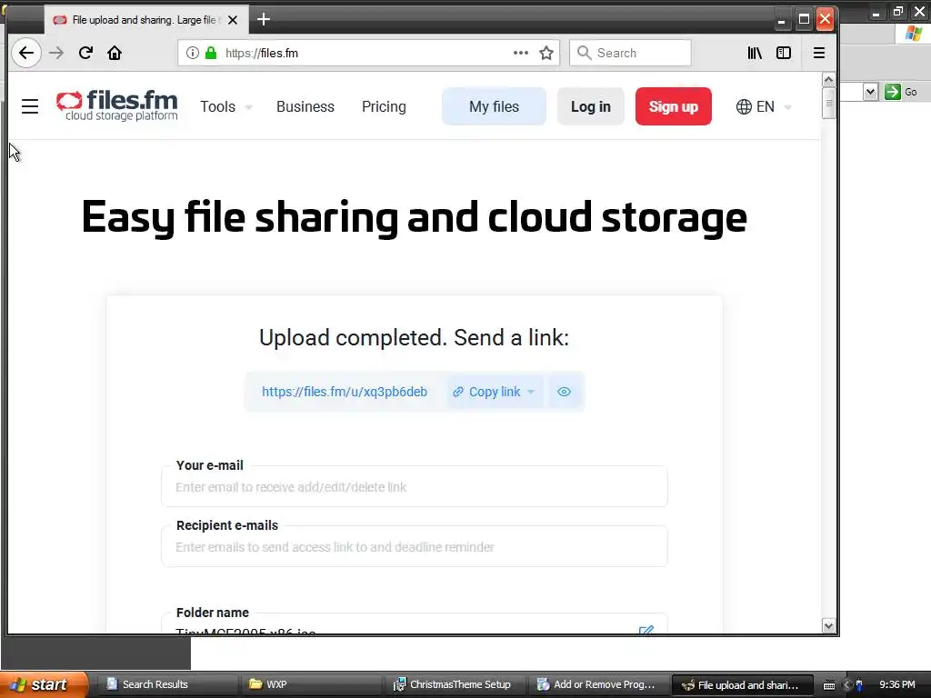Click the browser Search box

(x=630, y=53)
